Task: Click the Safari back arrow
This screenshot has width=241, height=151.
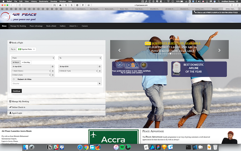Action: pos(11,5)
